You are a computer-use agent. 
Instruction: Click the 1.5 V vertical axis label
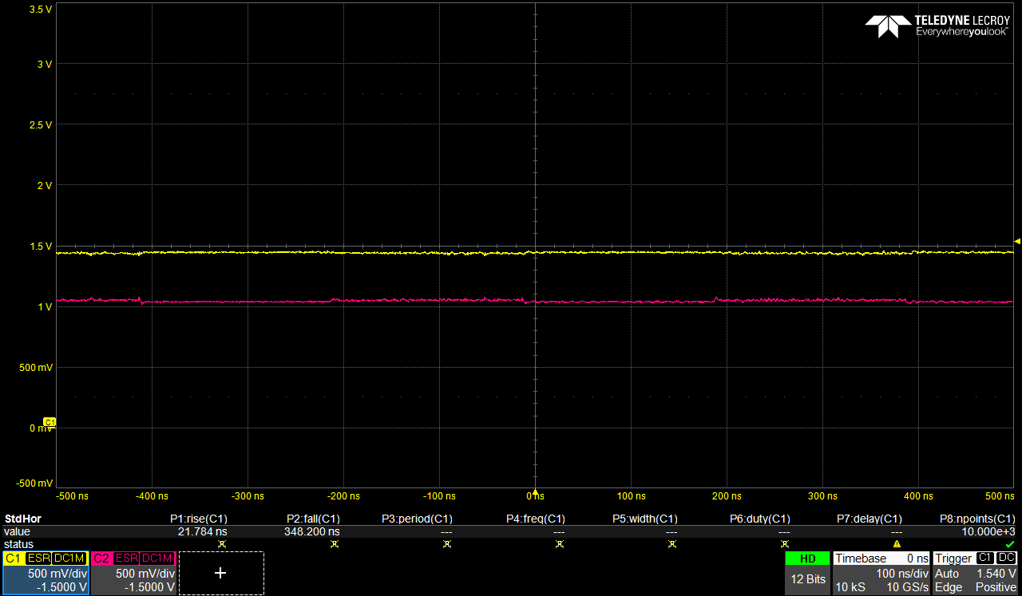(x=40, y=247)
